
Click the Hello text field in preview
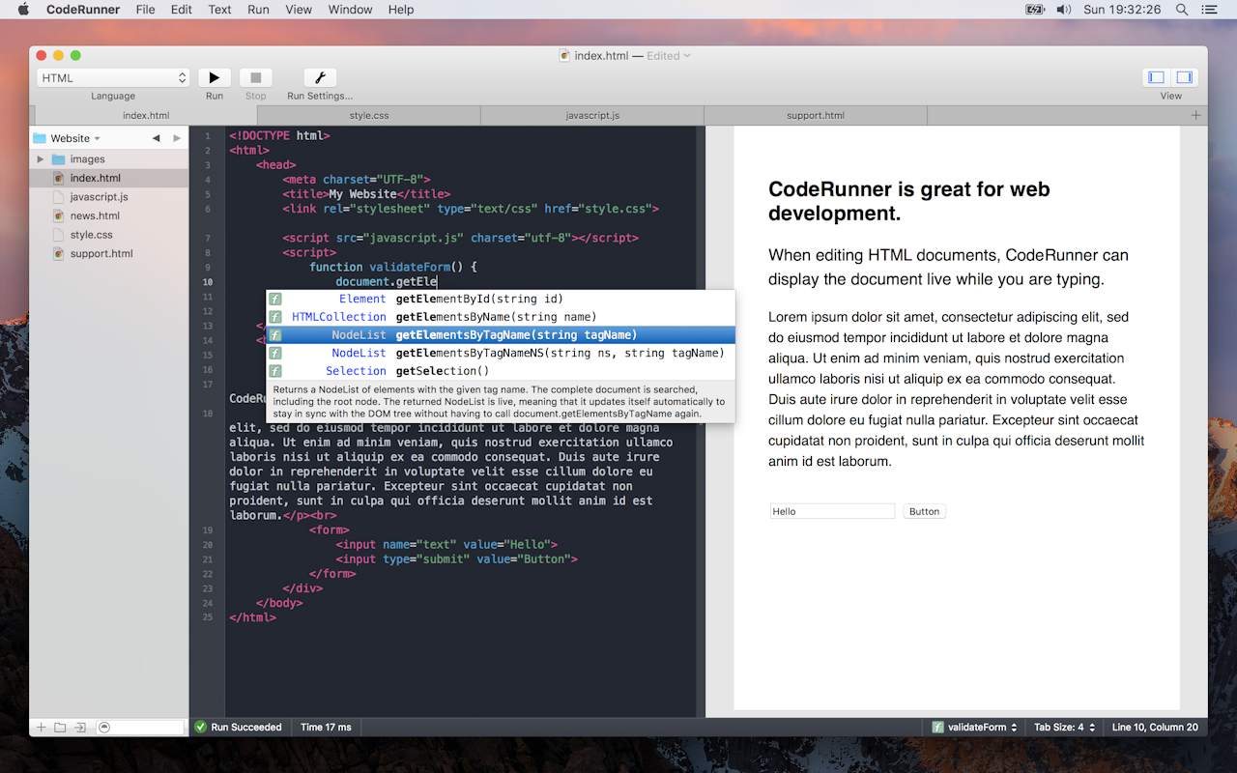point(832,511)
